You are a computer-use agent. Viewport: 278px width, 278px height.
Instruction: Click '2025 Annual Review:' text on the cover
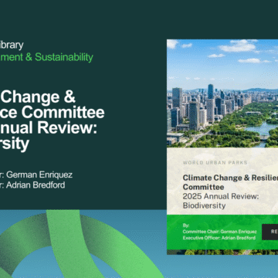tap(221, 196)
